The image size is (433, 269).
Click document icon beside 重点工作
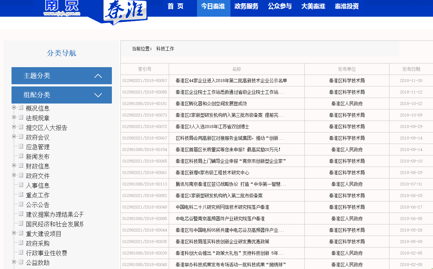point(21,195)
